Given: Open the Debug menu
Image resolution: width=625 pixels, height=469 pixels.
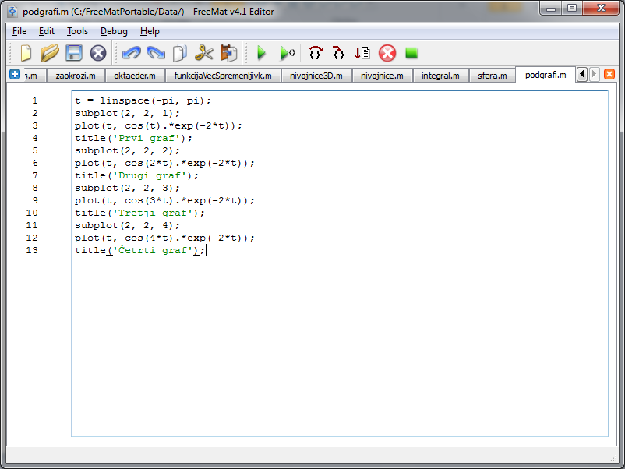Looking at the screenshot, I should point(114,31).
